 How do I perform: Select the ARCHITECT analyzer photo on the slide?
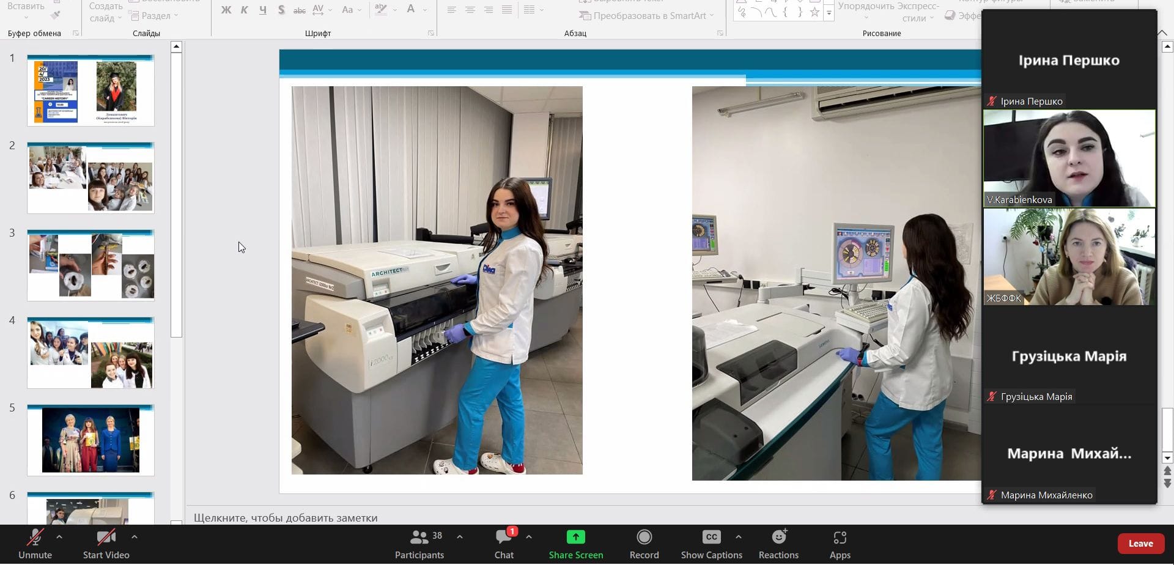437,280
